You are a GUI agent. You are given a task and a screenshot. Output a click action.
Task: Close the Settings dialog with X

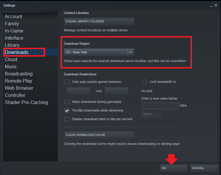(216, 5)
